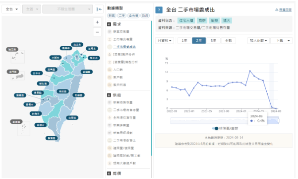Select 台北市 label on the map
Screen dimensions: 298x179
coord(77,45)
